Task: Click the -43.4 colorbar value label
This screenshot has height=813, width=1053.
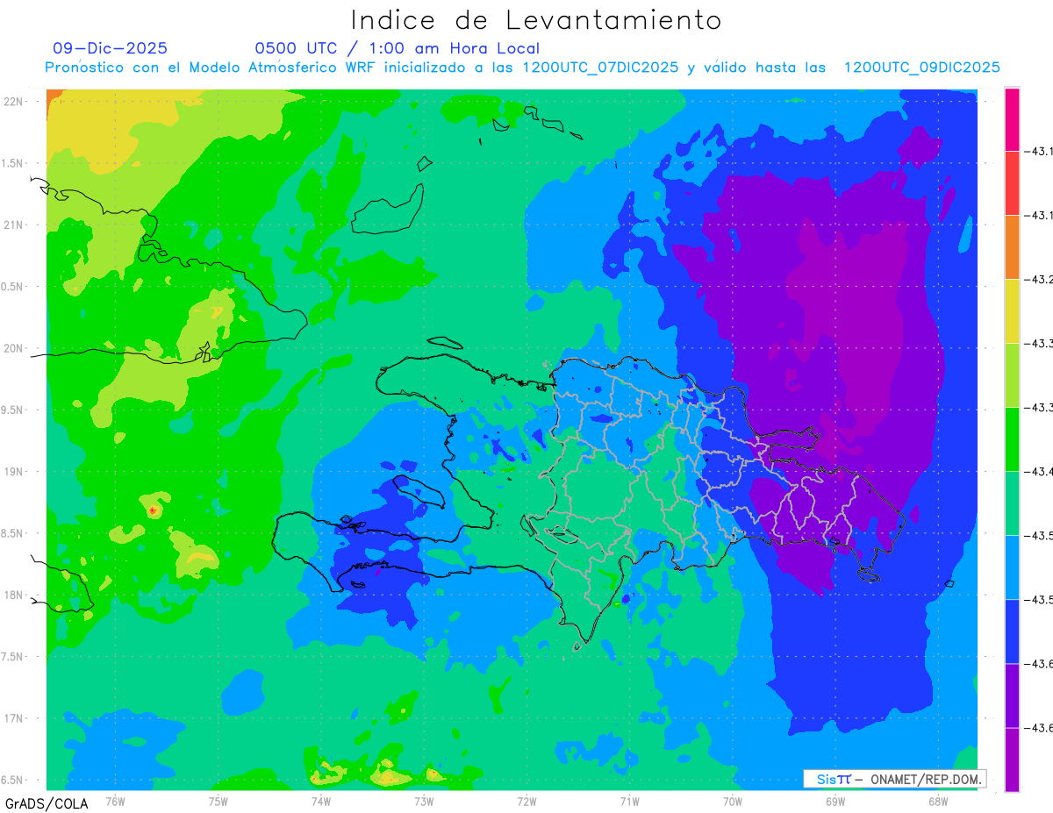Action: (x=1040, y=472)
